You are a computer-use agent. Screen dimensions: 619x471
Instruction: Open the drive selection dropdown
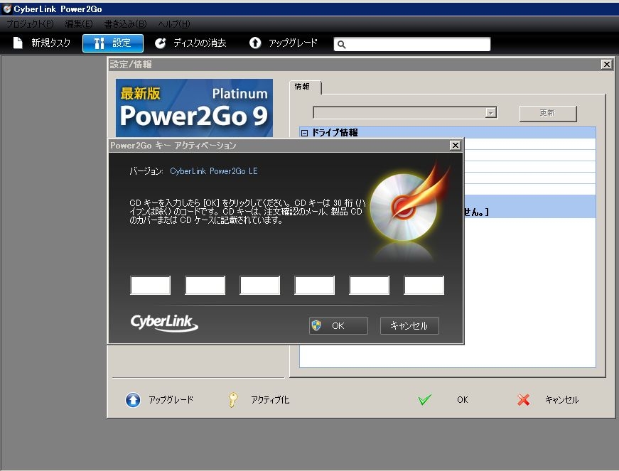pos(490,113)
